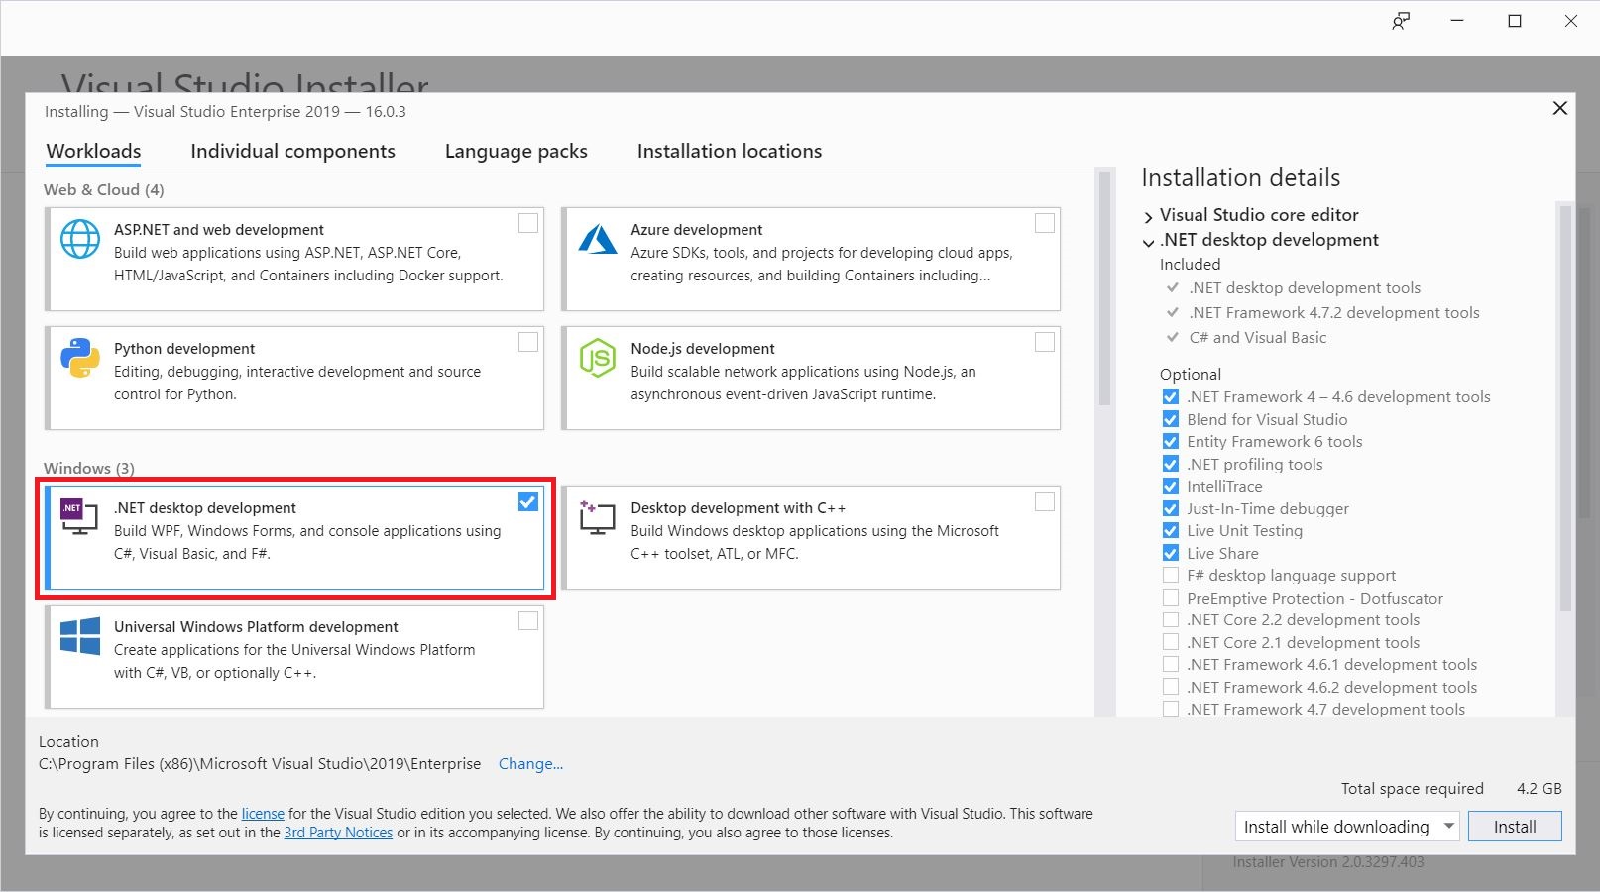
Task: Open the Language packs tab
Action: click(515, 151)
